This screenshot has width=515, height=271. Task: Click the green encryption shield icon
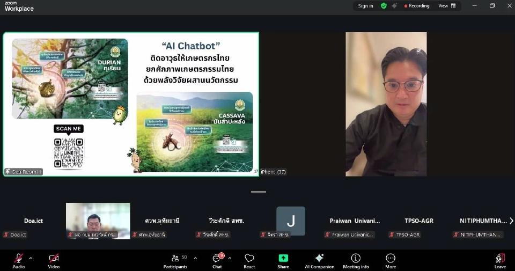pyautogui.click(x=384, y=6)
